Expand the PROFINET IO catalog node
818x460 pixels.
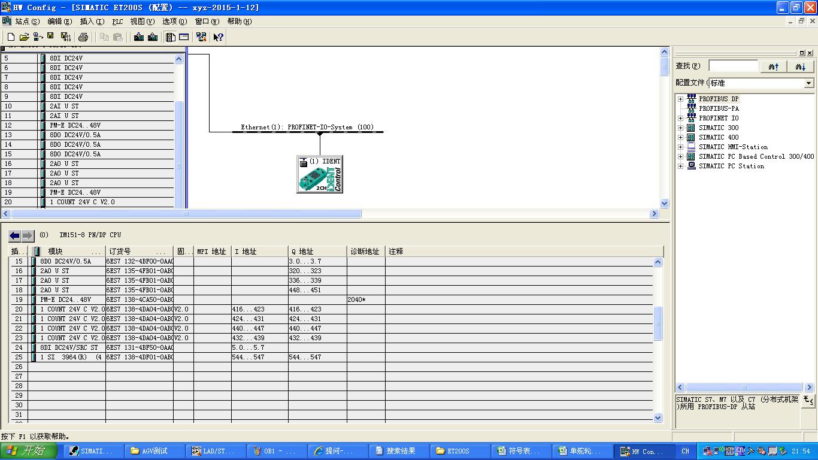click(x=680, y=118)
